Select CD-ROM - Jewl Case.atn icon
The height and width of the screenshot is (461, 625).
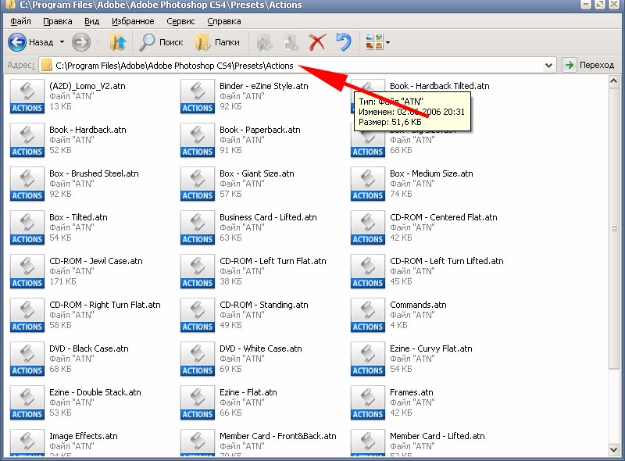point(27,272)
